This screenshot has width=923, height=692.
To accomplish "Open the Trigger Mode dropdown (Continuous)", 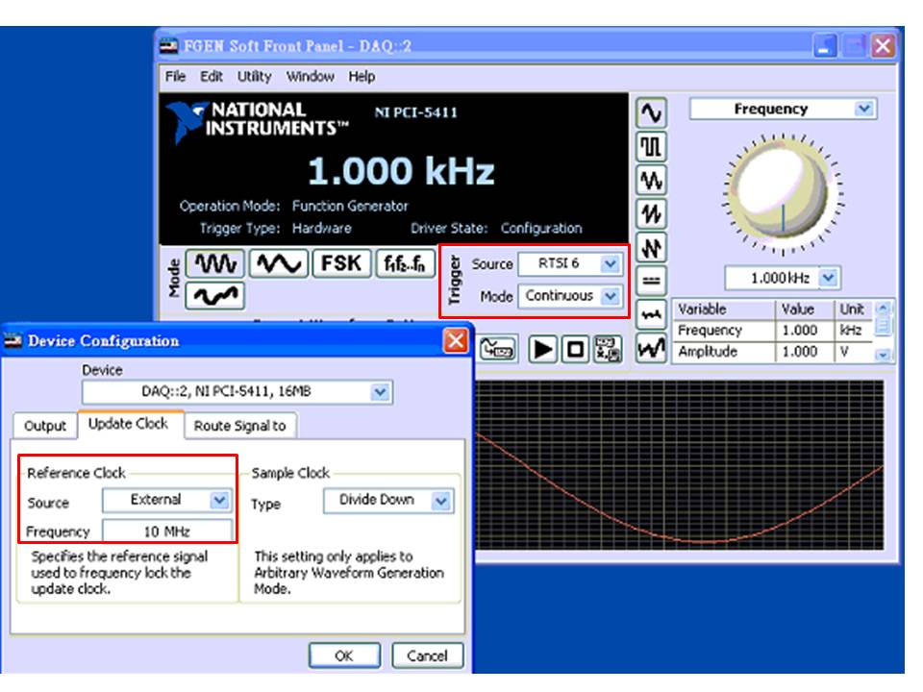I will (x=610, y=296).
